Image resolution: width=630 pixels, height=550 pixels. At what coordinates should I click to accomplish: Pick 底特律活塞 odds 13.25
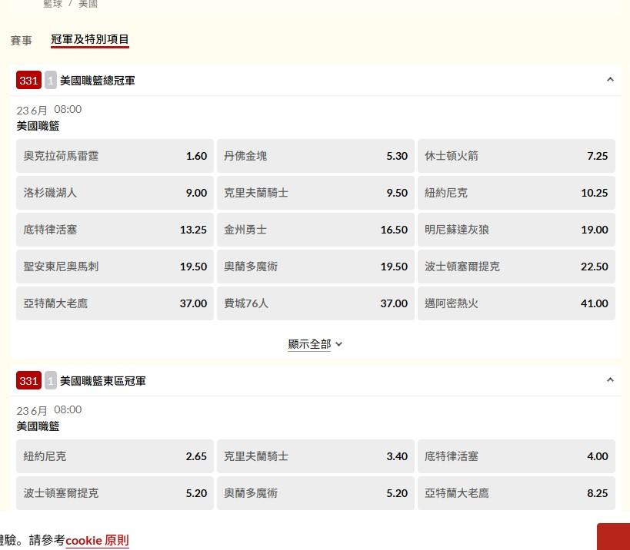[115, 230]
